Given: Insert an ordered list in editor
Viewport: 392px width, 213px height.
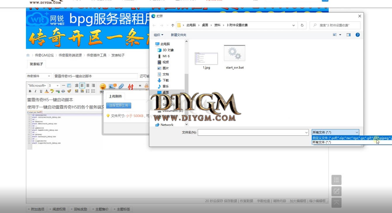Looking at the screenshot, I should [88, 91].
